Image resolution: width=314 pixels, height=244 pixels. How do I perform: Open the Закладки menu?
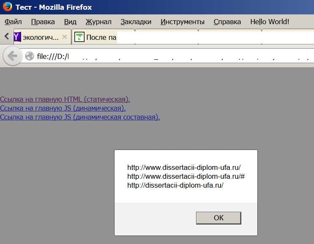coord(136,22)
